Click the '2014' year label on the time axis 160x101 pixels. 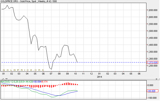tap(99, 77)
